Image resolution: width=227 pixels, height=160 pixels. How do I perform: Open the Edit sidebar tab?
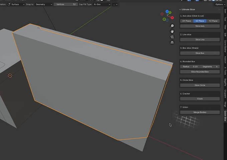pos(225,35)
